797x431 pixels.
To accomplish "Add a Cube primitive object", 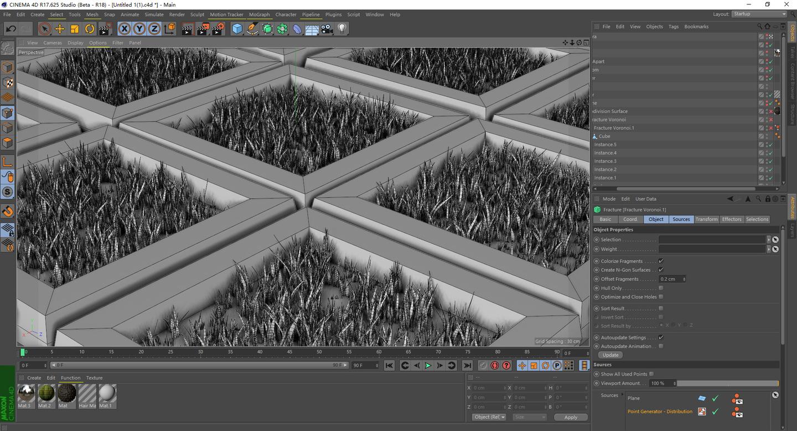I will (x=237, y=29).
